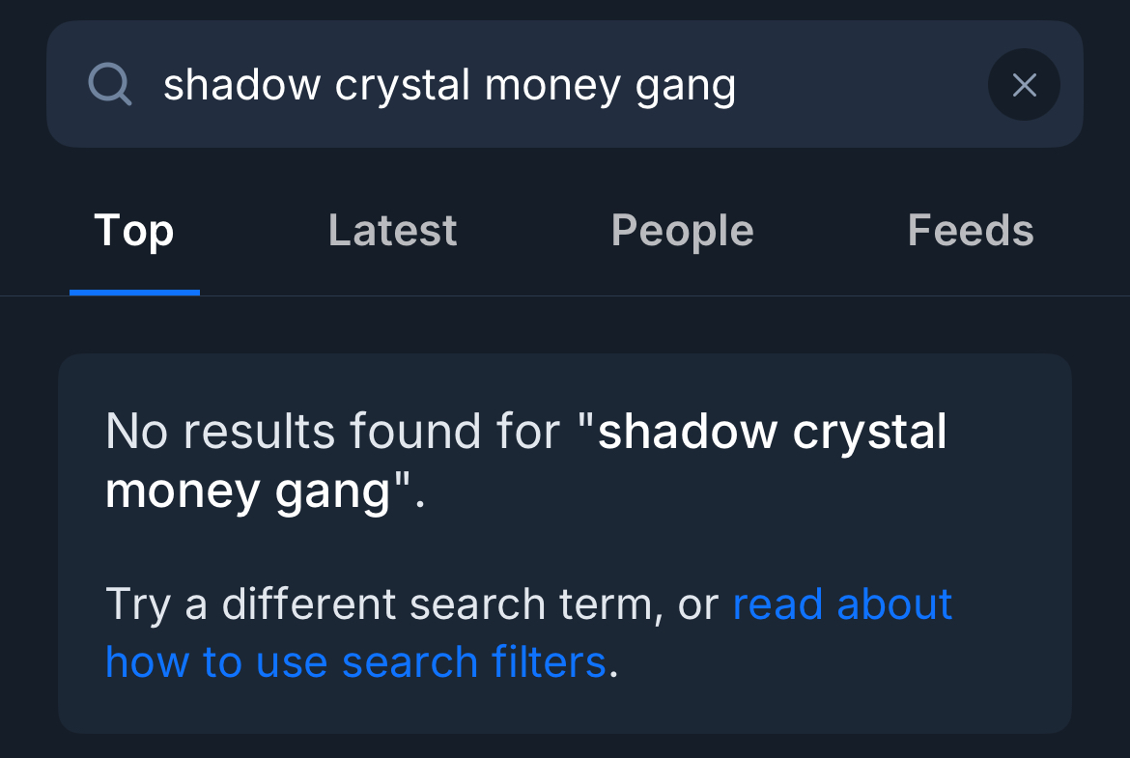Select the Top tab
This screenshot has height=758, width=1130.
pyautogui.click(x=134, y=232)
